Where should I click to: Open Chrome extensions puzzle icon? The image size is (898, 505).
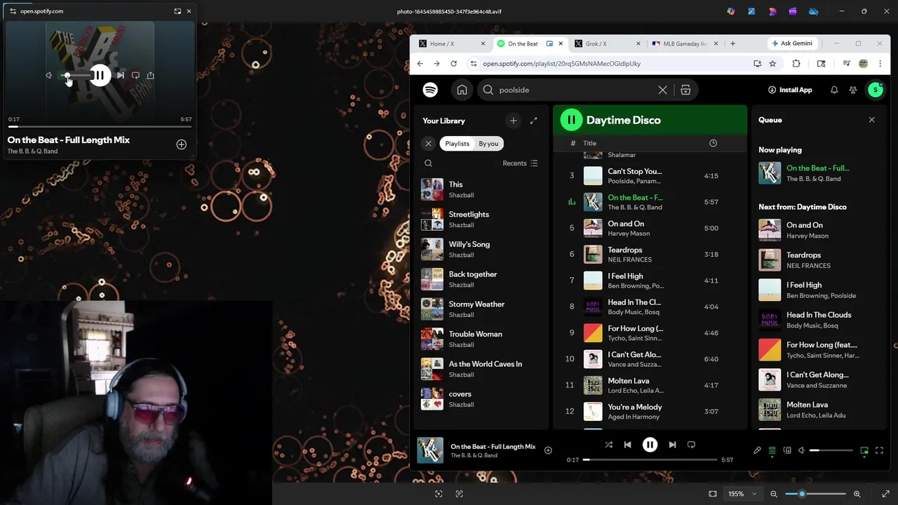796,64
